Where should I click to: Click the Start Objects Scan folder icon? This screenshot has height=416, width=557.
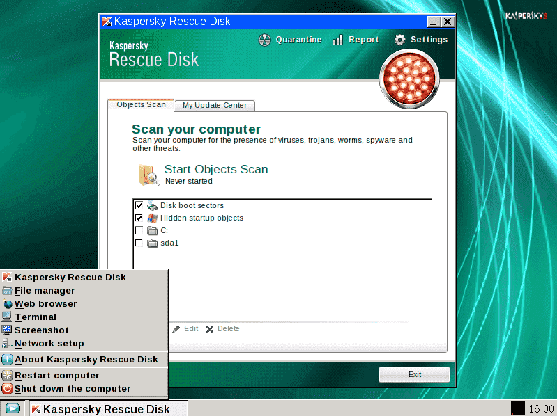148,175
